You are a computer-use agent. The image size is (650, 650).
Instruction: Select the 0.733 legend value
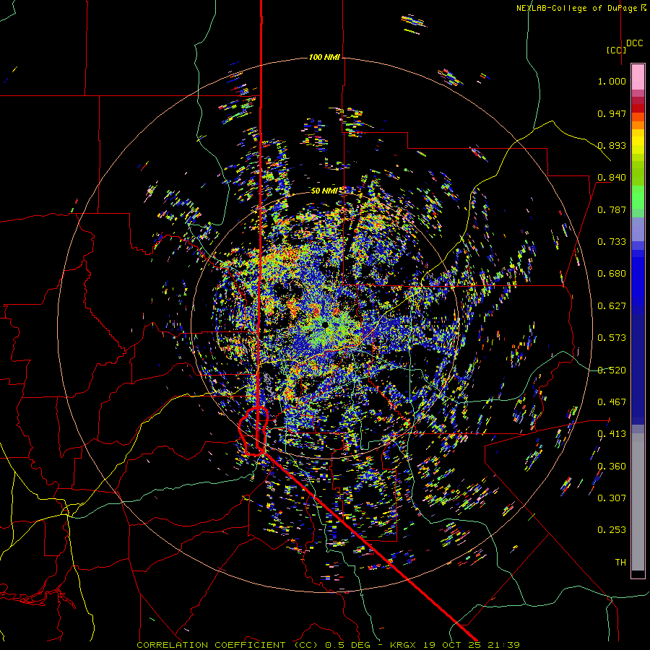(612, 242)
